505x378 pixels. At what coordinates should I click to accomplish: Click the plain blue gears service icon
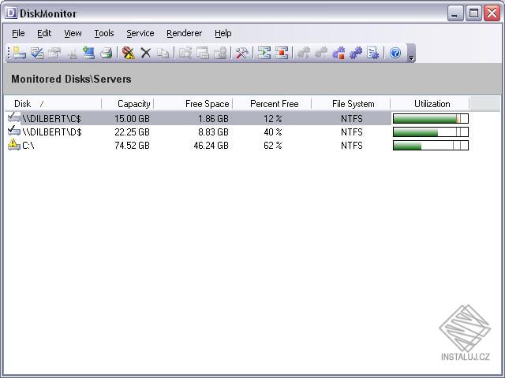coord(356,53)
